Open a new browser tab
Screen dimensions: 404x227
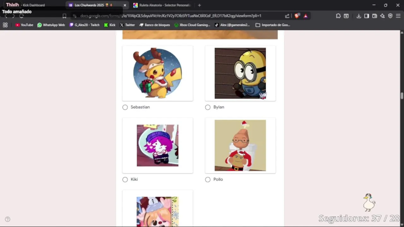199,5
